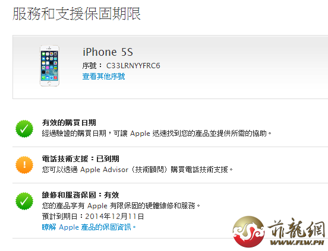This screenshot has width=328, height=251.
Task: Click the iPhone 5S product name
Action: [x=108, y=52]
